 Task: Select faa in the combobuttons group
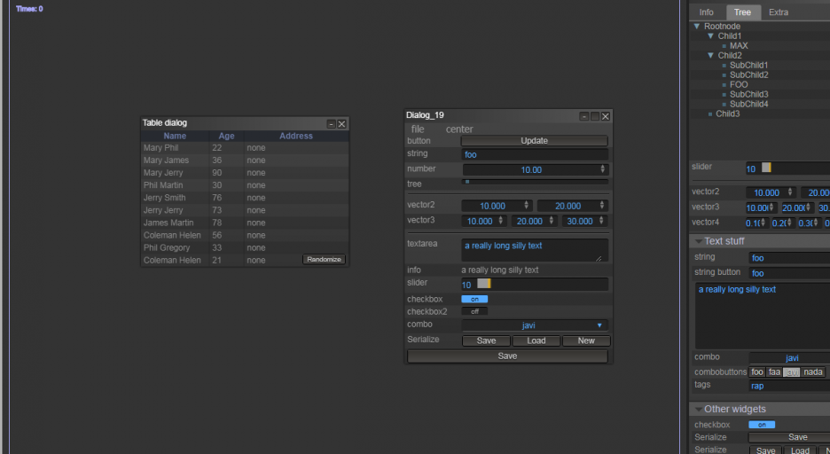774,372
